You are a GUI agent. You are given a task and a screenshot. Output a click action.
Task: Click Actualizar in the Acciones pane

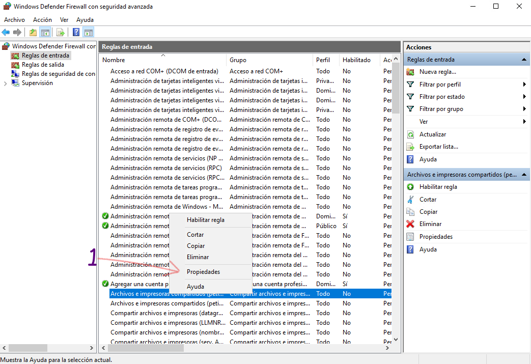coord(432,134)
